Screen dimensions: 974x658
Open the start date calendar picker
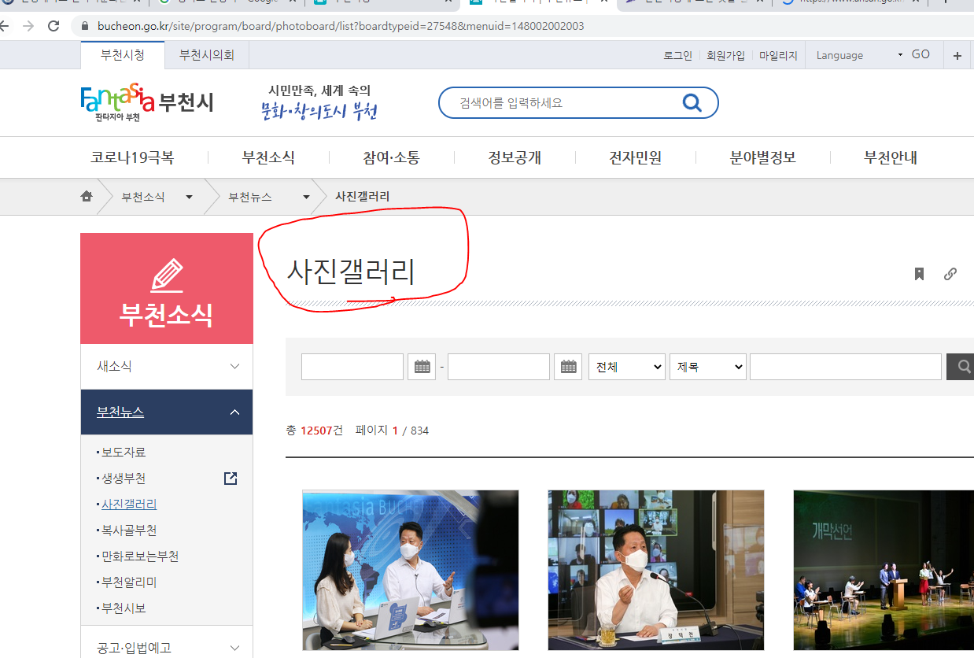click(422, 367)
